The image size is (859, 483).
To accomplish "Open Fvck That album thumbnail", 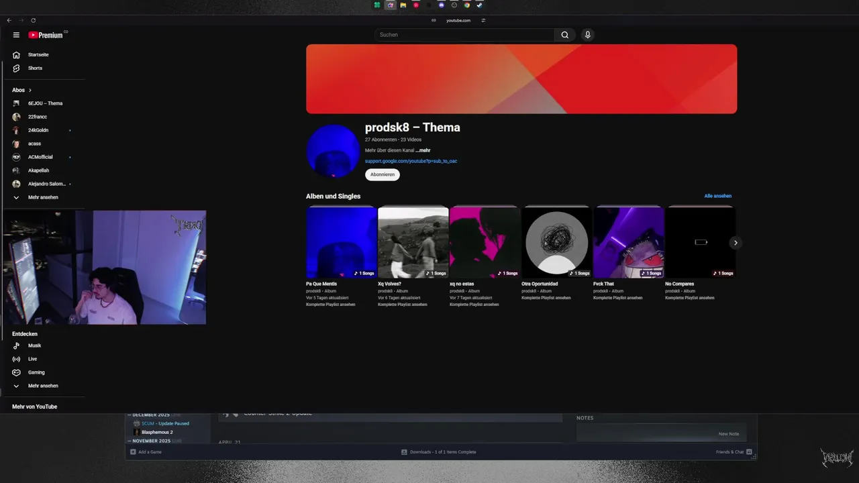I will click(x=629, y=242).
